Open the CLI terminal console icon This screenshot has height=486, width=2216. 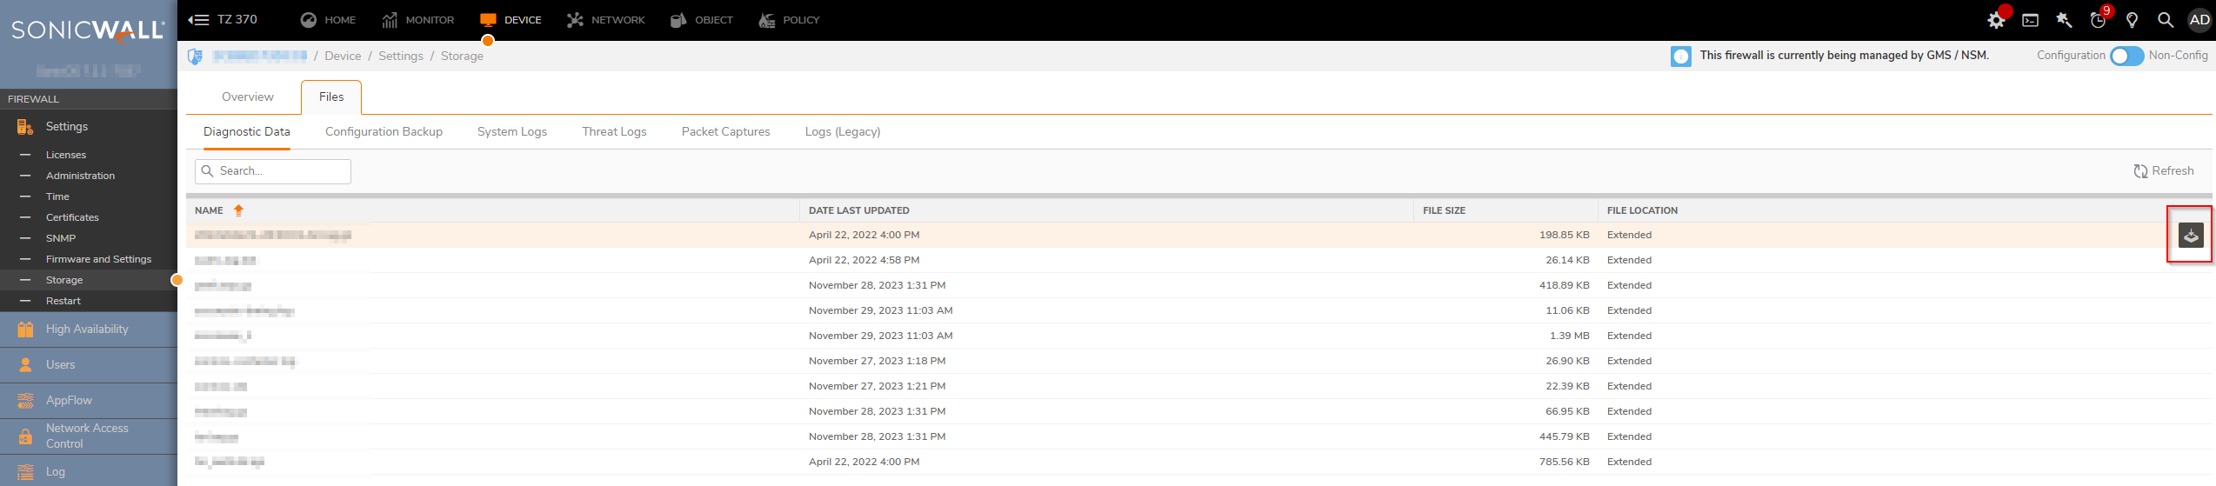click(2030, 20)
